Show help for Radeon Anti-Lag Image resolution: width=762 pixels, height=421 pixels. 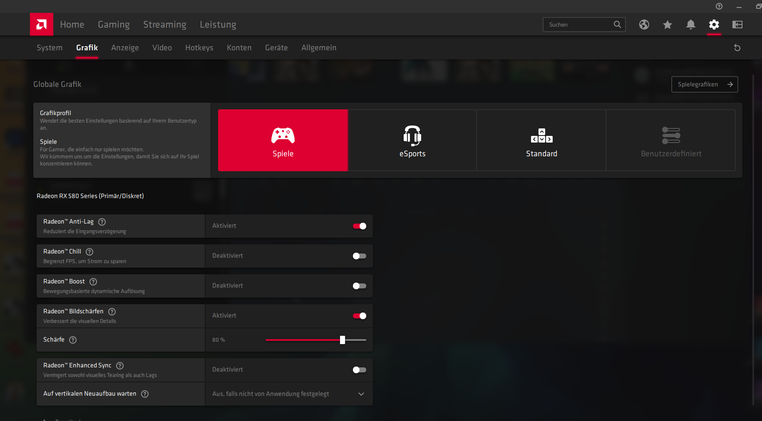102,222
